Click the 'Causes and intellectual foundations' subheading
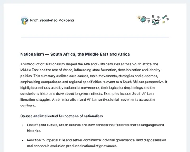Viewport: 190px width, 152px height. (61, 116)
